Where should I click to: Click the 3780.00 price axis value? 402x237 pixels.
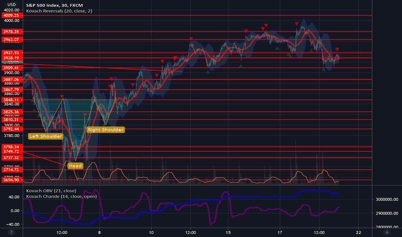(x=12, y=136)
